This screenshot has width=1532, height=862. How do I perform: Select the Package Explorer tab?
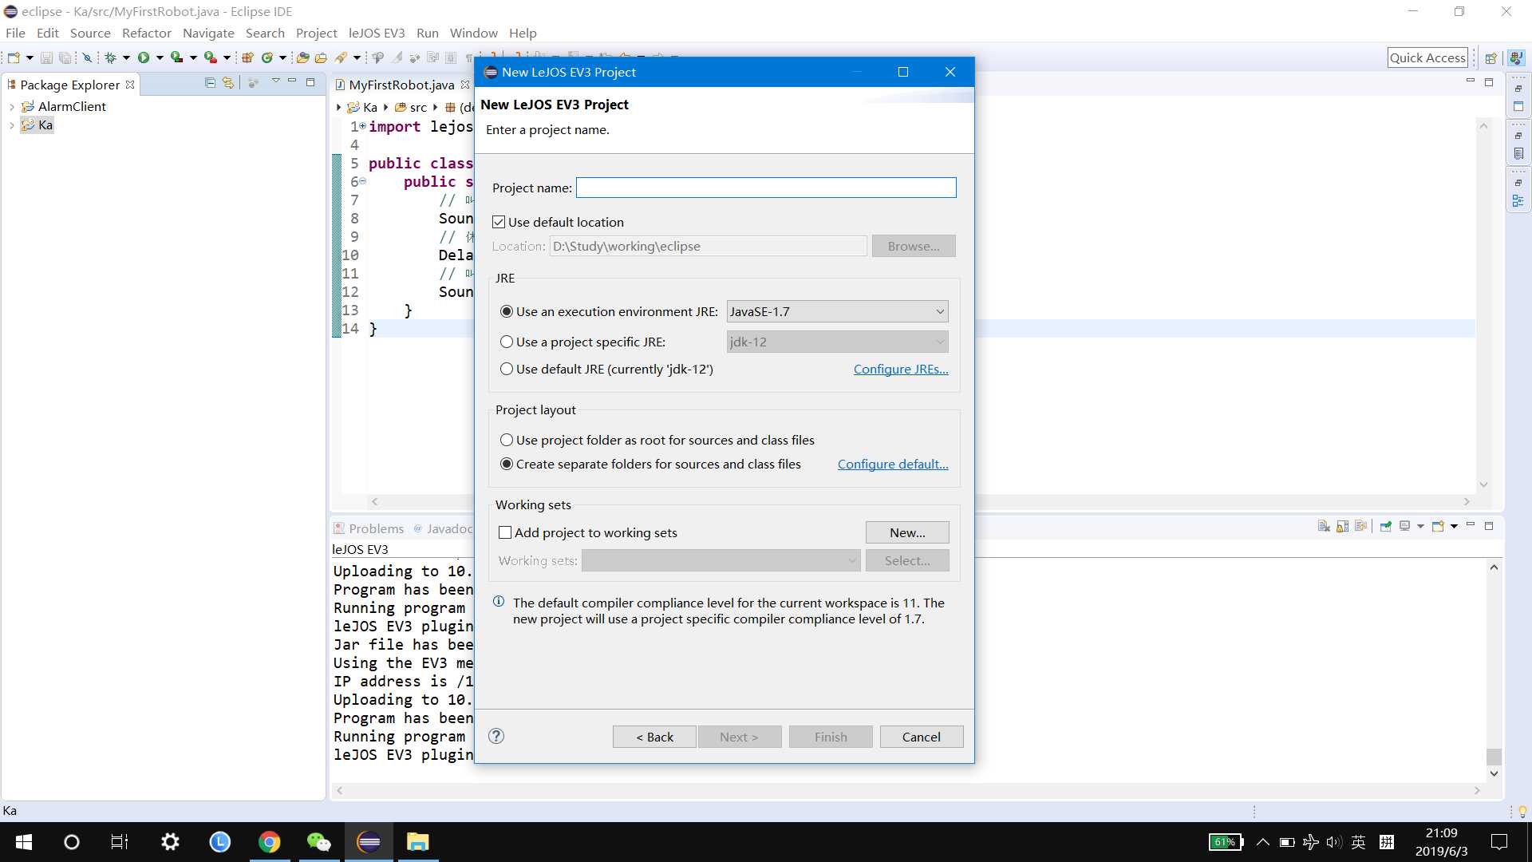70,85
